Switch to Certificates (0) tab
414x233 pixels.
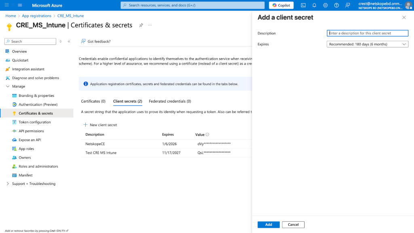(x=93, y=101)
